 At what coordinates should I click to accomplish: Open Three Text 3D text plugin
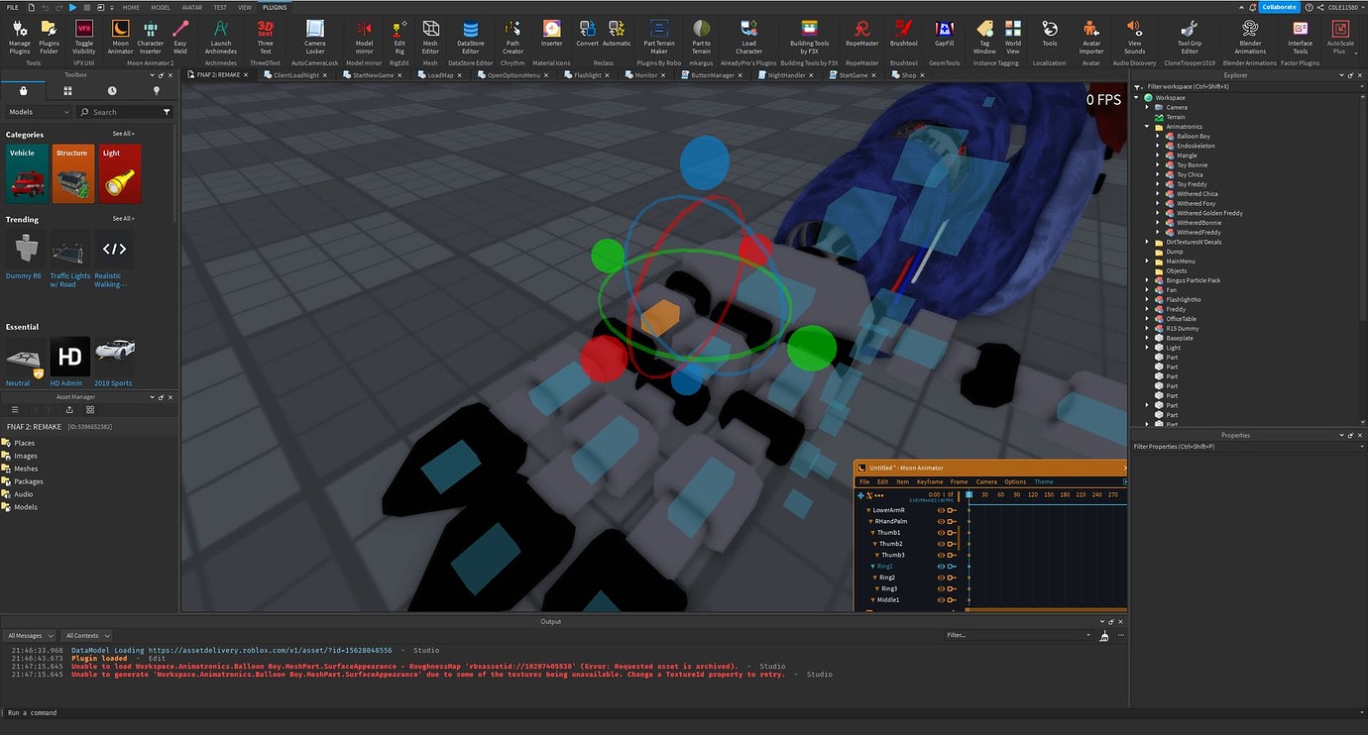[x=266, y=36]
